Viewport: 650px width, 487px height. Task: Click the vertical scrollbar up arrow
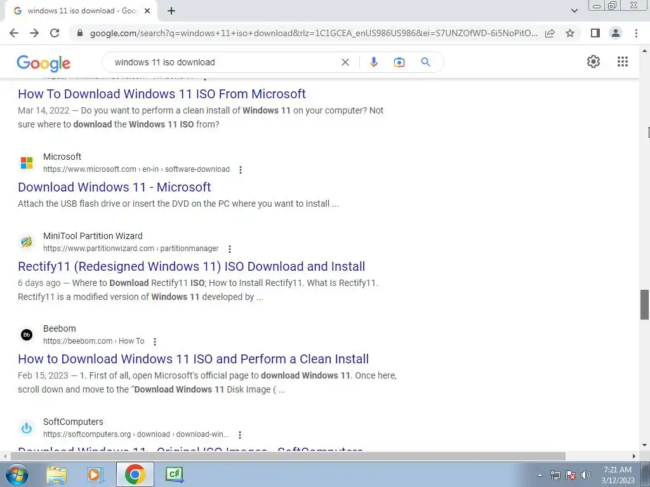tap(645, 51)
